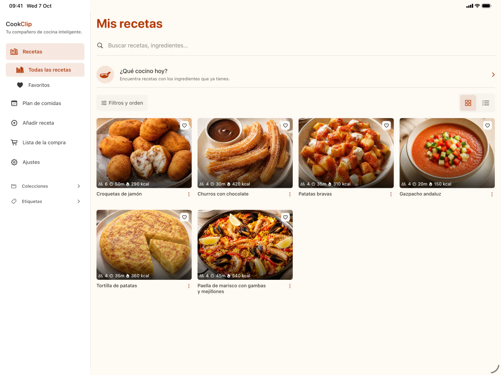Mark Tortilla de patatas as favorite
The image size is (501, 375).
[185, 217]
